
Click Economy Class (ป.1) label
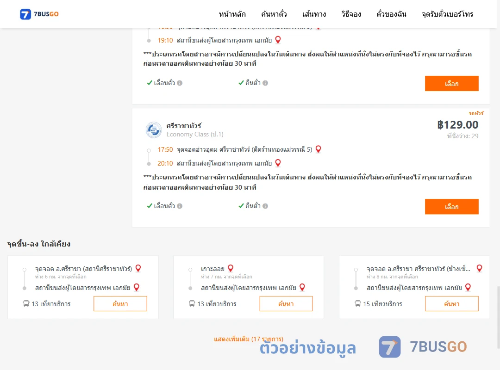pos(195,135)
